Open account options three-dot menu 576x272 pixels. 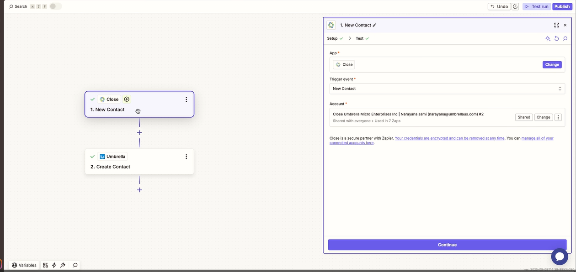tap(558, 117)
